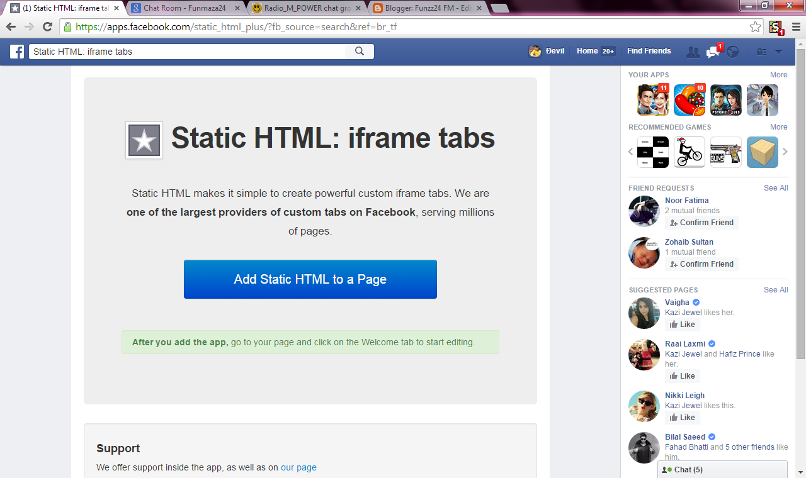
Task: Click More link next to Your Apps
Action: click(778, 75)
